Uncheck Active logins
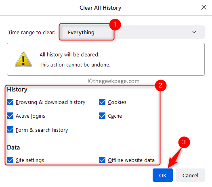The width and height of the screenshot is (212, 187). [10, 116]
